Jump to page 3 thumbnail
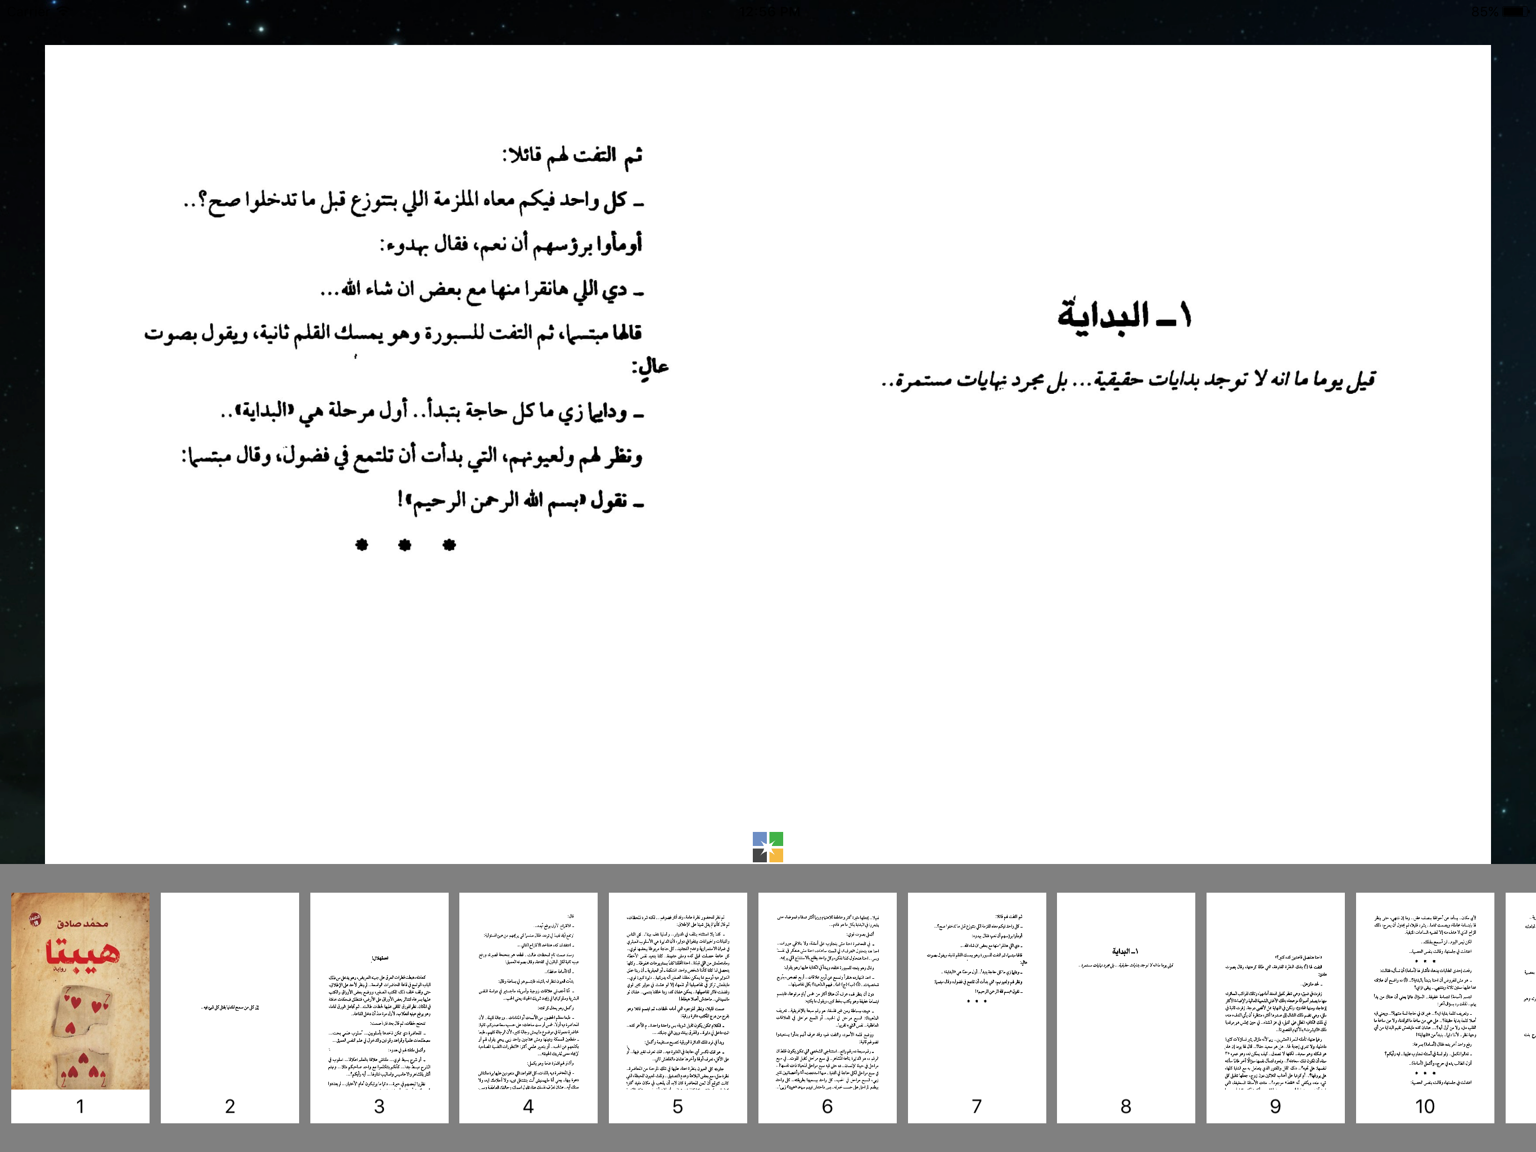Image resolution: width=1536 pixels, height=1152 pixels. pos(379,1007)
